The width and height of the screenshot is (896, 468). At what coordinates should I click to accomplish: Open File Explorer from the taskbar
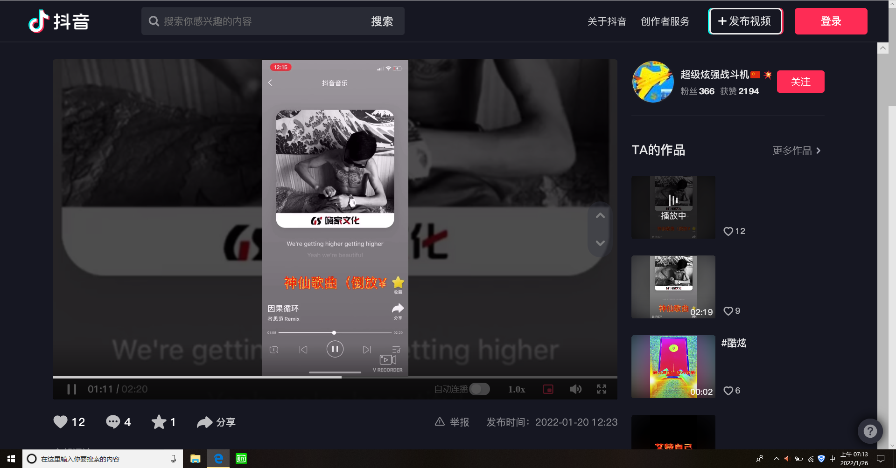(x=195, y=459)
